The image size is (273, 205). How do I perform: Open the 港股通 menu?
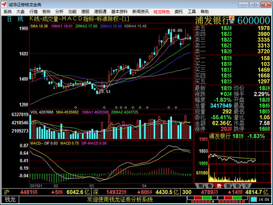tap(100, 12)
